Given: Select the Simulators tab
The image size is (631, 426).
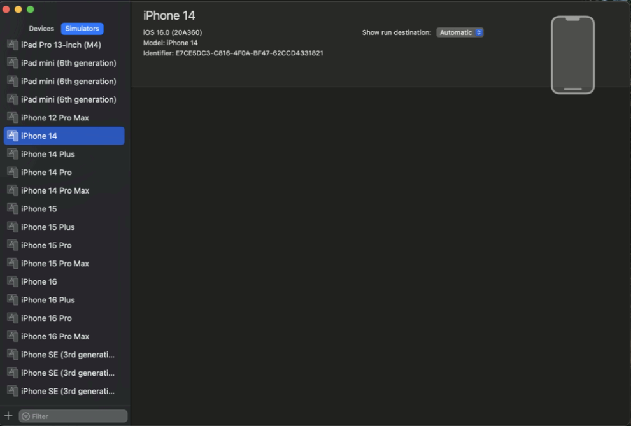Looking at the screenshot, I should tap(82, 29).
